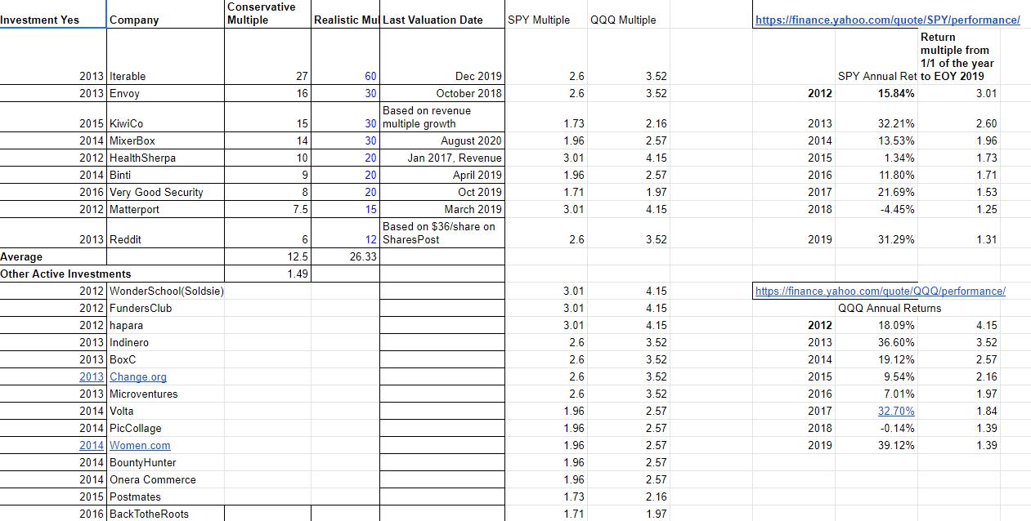Click the 'Jan 2017, Revenue' cell
1031x521 pixels.
click(442, 158)
